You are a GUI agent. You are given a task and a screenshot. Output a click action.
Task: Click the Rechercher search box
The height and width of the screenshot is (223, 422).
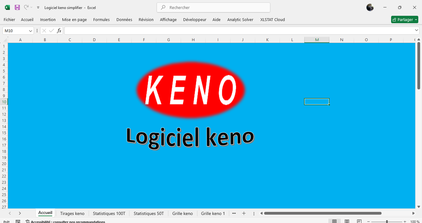pyautogui.click(x=213, y=7)
